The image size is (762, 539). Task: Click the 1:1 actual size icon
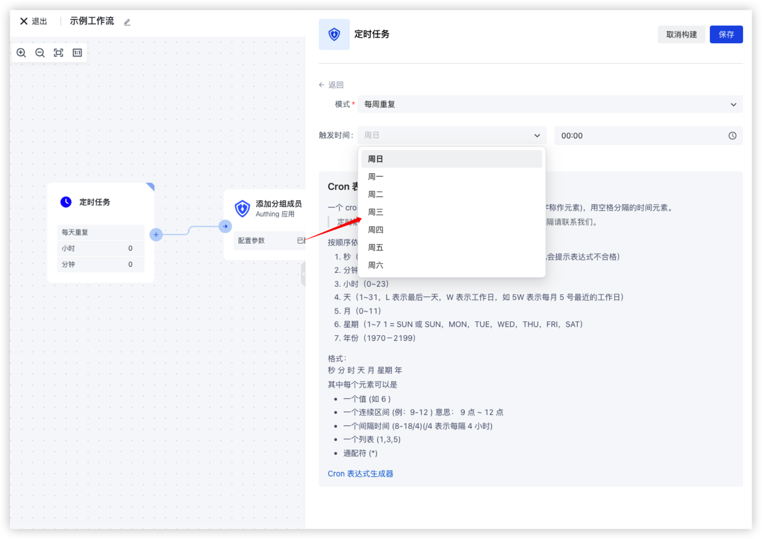tap(77, 53)
